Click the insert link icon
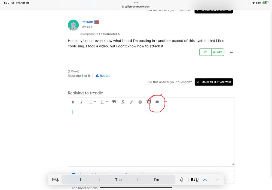 coord(131,102)
